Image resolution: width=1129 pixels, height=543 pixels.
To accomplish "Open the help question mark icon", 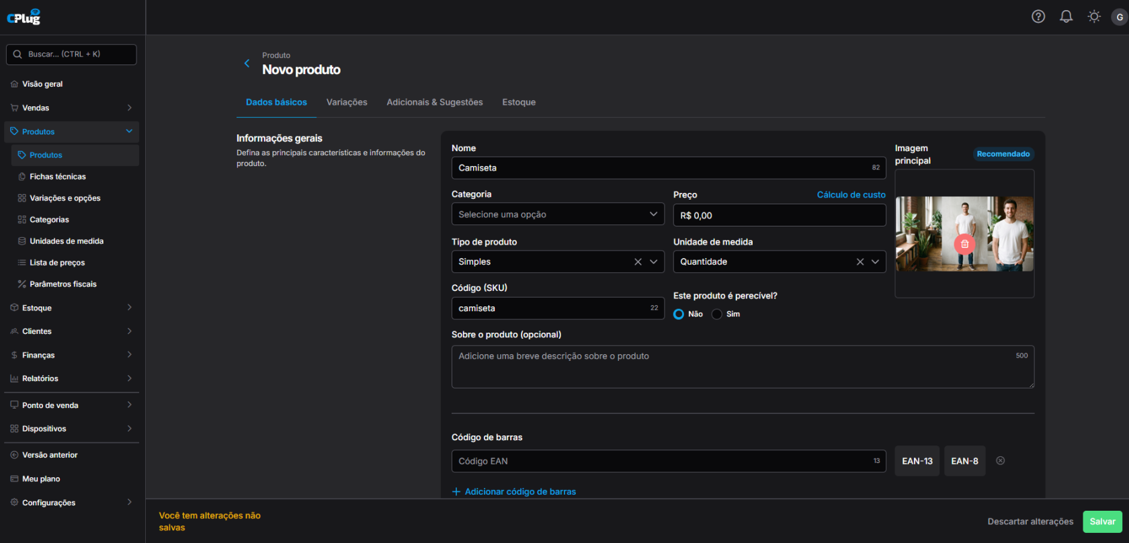I will 1038,17.
